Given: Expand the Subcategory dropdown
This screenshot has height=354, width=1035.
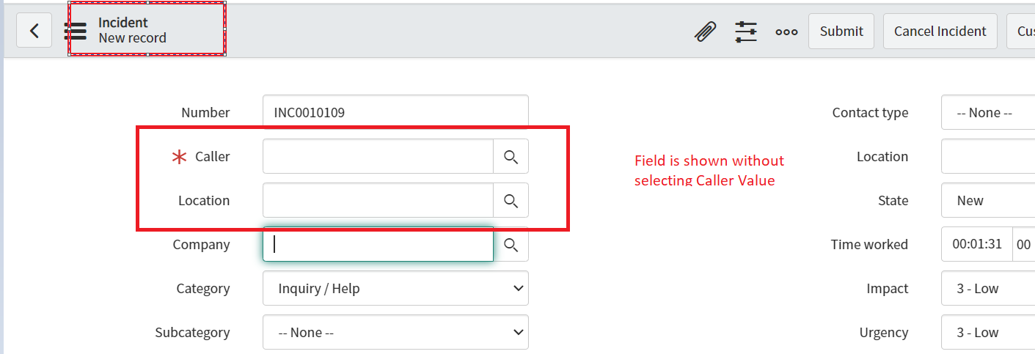Looking at the screenshot, I should click(395, 332).
